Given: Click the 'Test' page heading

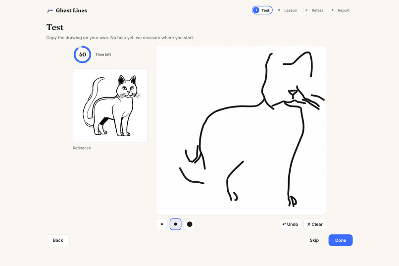Looking at the screenshot, I should [55, 27].
